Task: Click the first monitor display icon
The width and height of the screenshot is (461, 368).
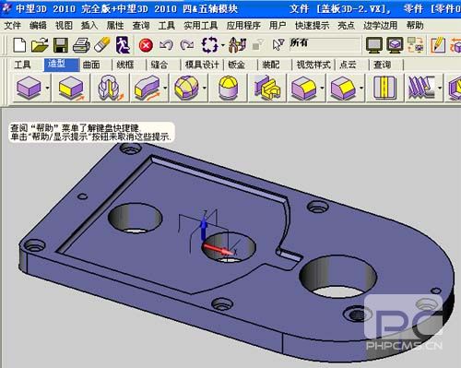Action: pyautogui.click(x=374, y=45)
